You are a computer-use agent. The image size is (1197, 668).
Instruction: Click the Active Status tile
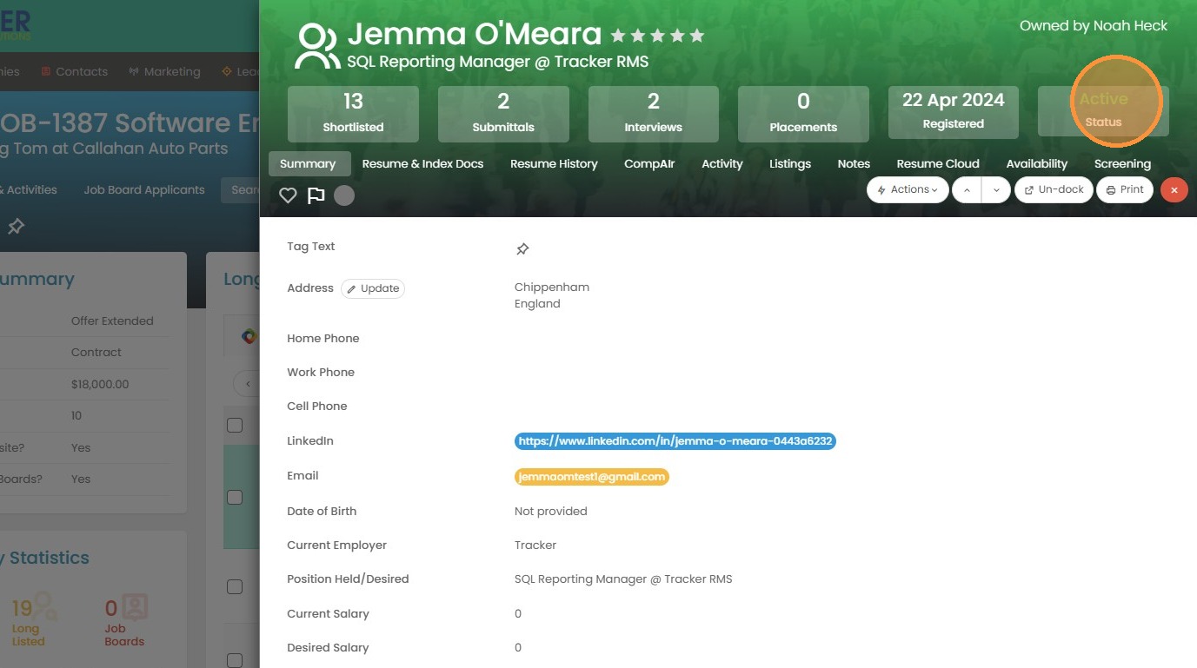point(1103,111)
